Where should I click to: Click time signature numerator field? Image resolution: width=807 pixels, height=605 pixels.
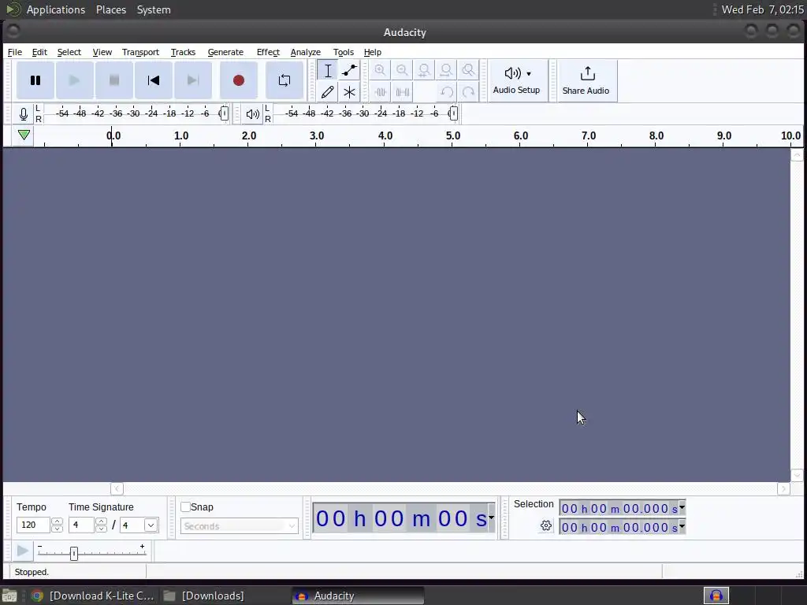coord(81,525)
